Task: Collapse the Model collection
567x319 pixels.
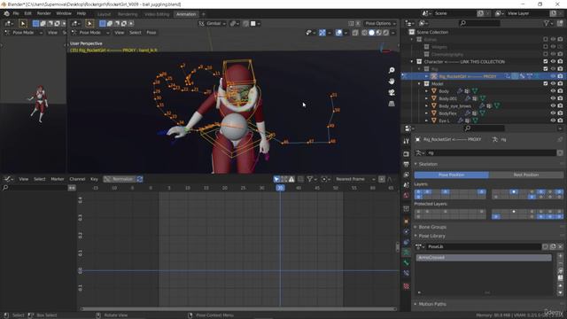Action: 419,83
